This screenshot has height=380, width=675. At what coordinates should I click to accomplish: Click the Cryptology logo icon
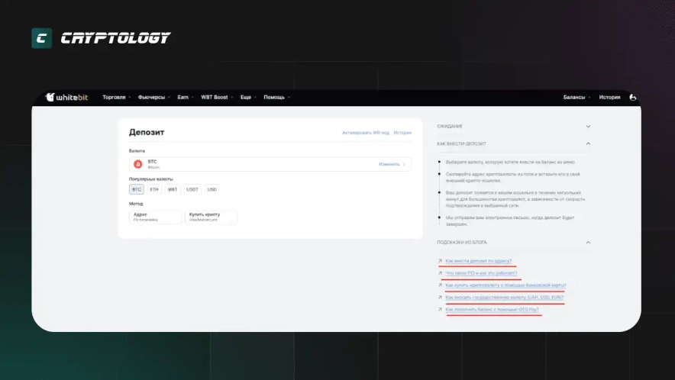(x=41, y=38)
